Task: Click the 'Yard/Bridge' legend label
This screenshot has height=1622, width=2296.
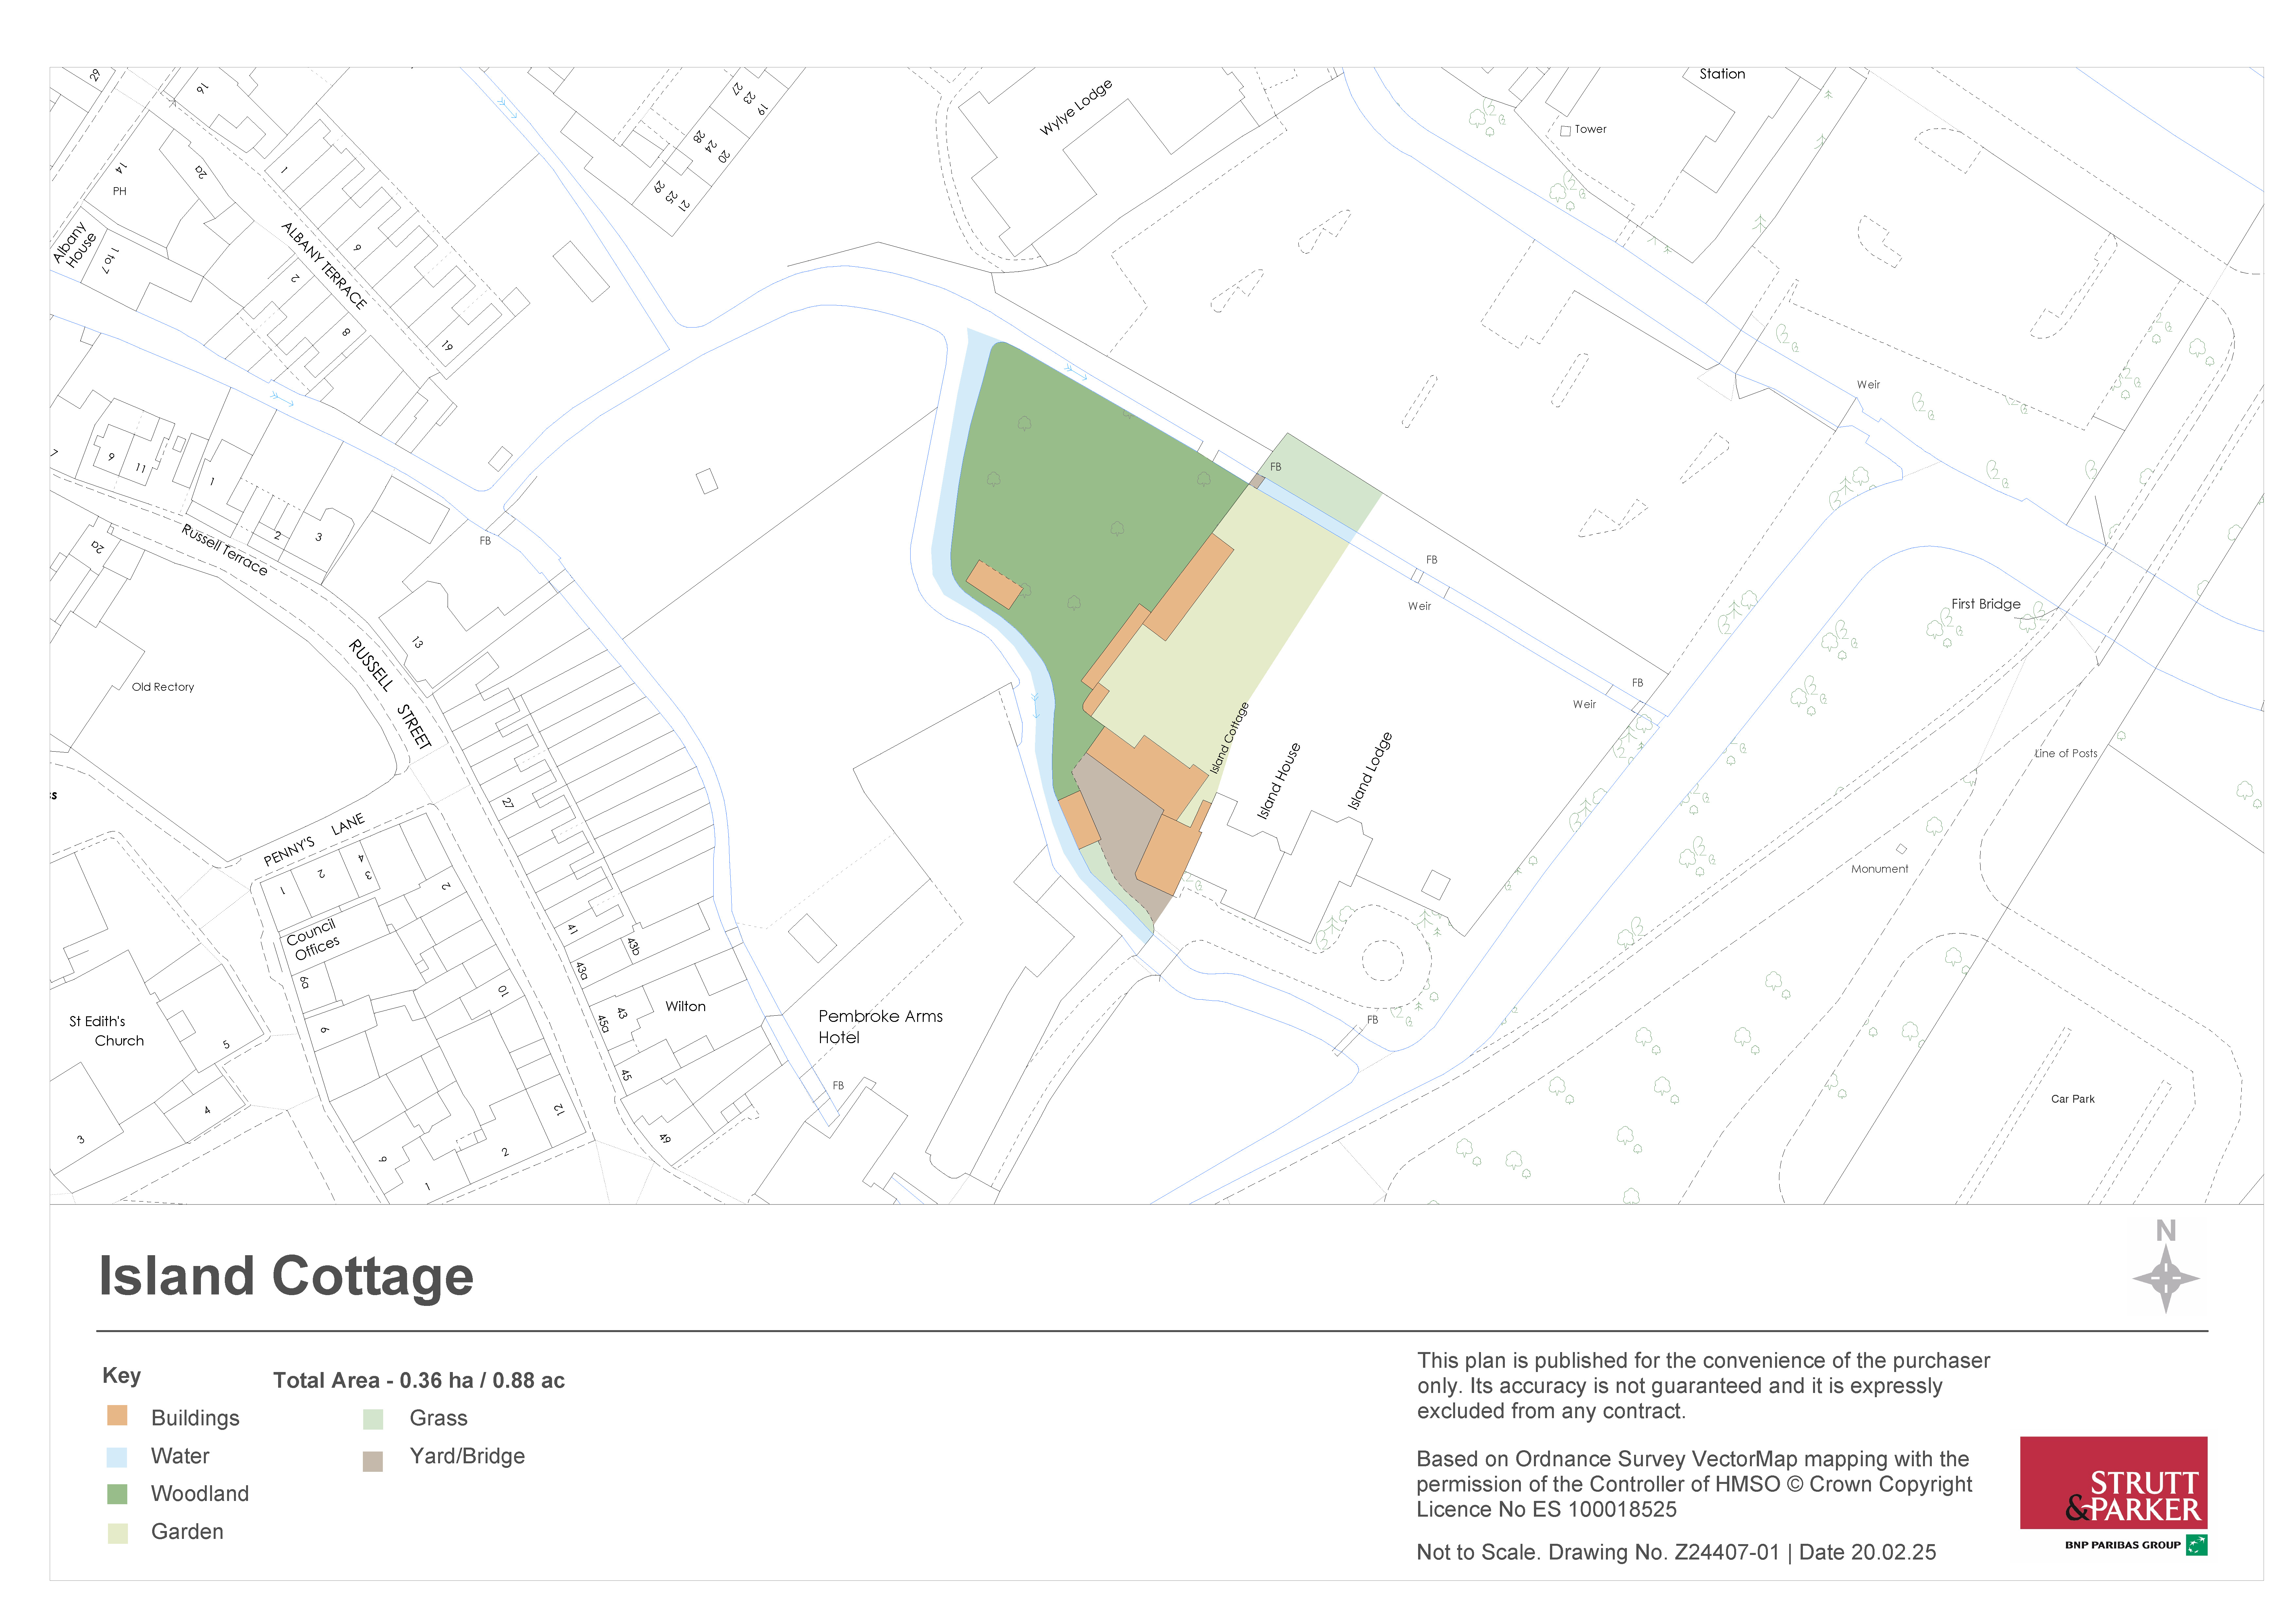Action: point(467,1456)
